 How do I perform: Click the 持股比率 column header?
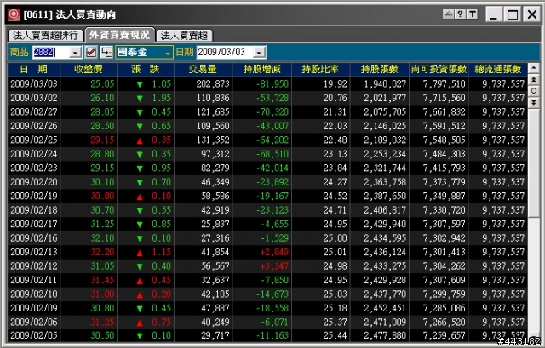pyautogui.click(x=321, y=70)
